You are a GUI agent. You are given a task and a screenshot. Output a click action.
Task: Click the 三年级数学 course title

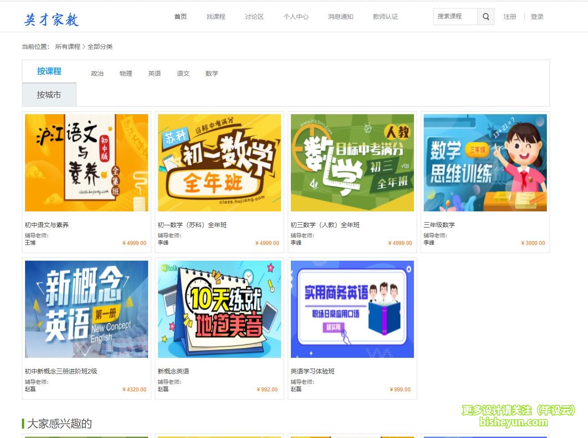point(439,225)
